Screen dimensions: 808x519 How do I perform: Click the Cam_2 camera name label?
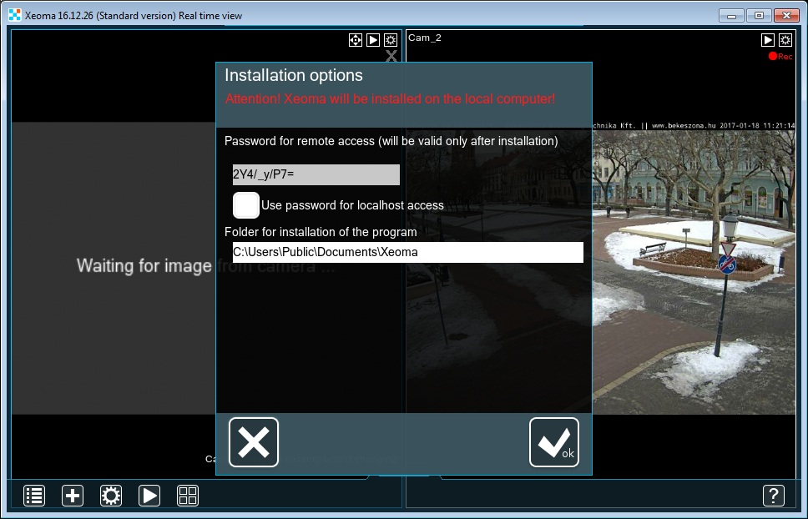pyautogui.click(x=425, y=38)
